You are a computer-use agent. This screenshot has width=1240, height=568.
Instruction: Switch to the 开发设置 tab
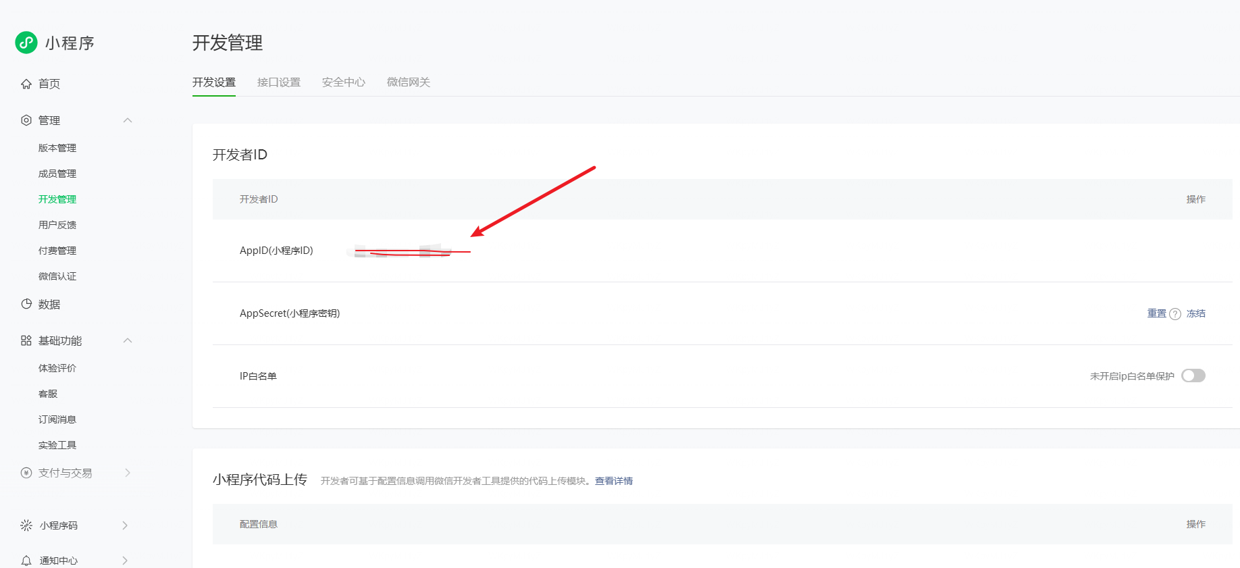(214, 82)
